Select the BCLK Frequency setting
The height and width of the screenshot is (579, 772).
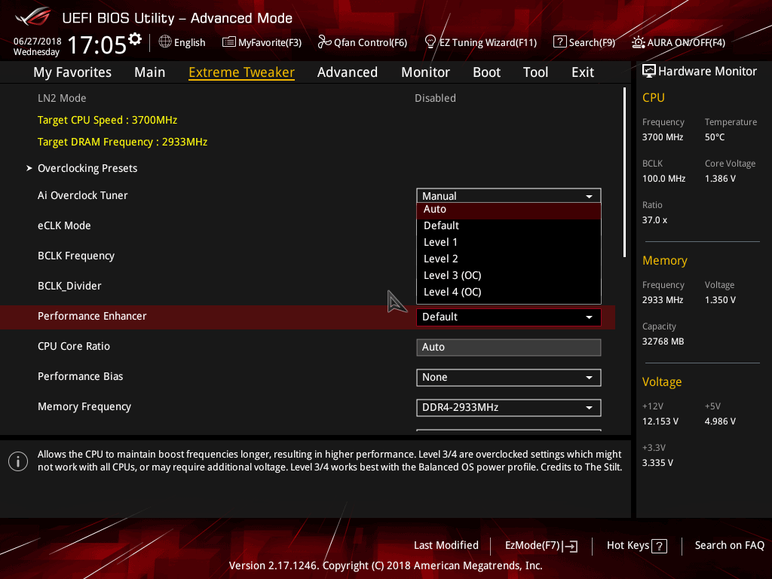(x=76, y=256)
